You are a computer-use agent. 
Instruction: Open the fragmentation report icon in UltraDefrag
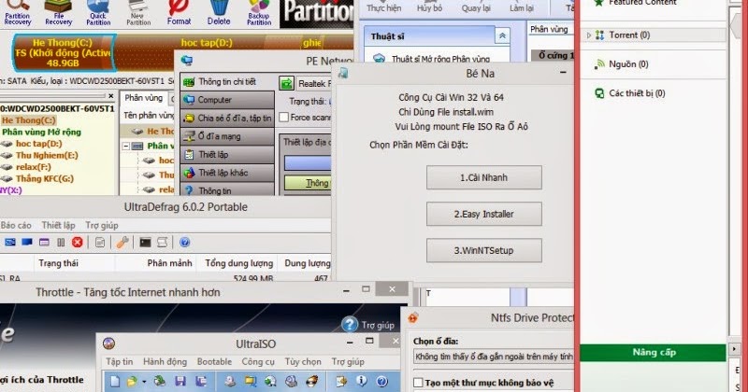tap(100, 243)
